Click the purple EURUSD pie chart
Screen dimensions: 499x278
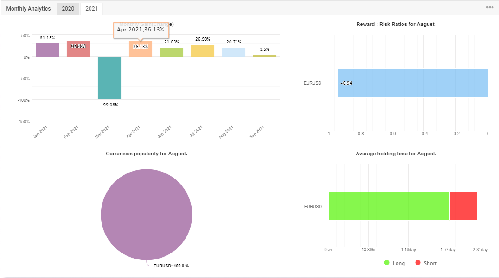(x=147, y=215)
